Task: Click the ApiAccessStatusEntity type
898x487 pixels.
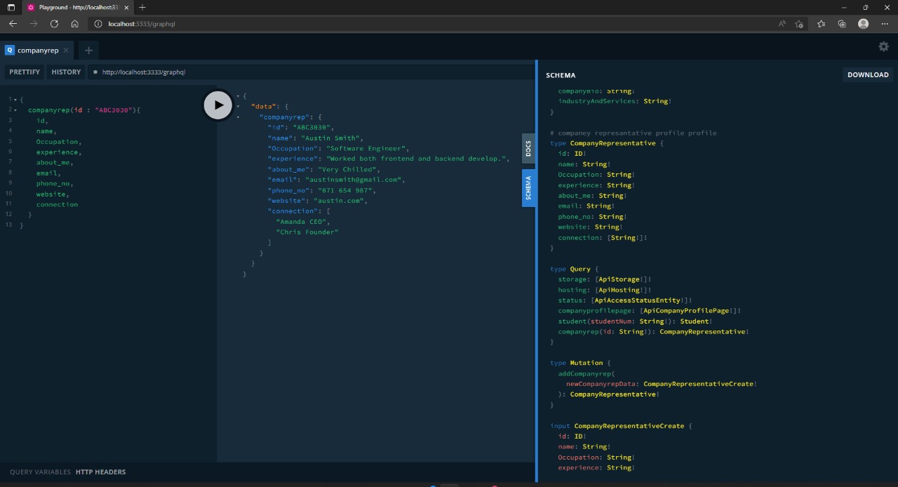Action: tap(637, 300)
